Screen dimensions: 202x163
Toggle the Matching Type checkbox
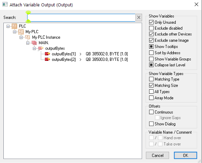(151, 79)
